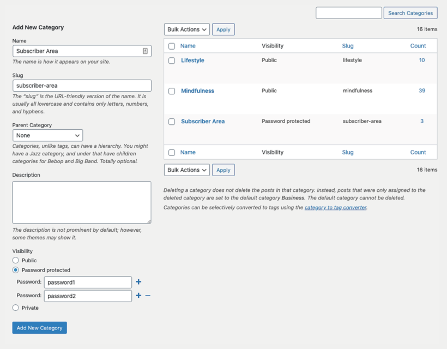Open the Parent Category dropdown
The image size is (447, 349).
pos(47,135)
